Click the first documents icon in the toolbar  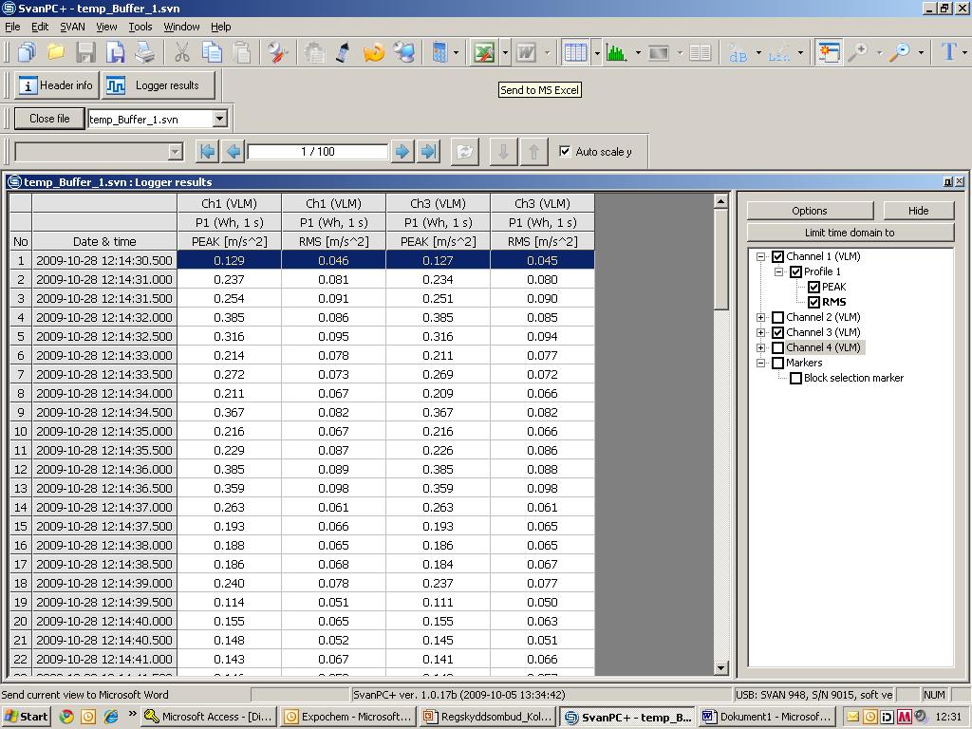27,52
